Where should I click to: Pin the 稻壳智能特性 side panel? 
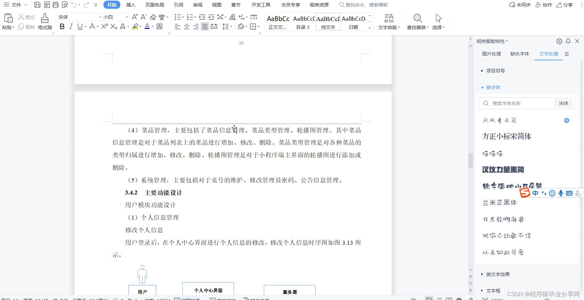[x=568, y=41]
